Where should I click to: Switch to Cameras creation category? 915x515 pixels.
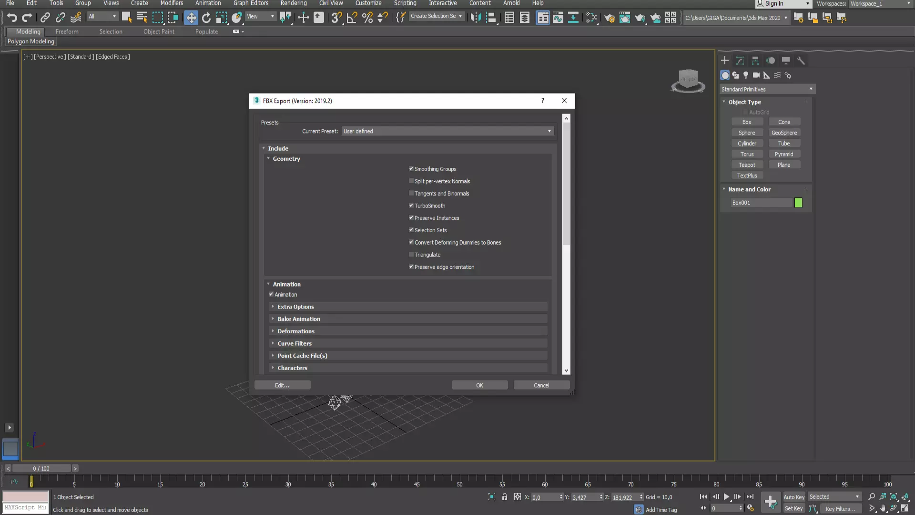(x=756, y=75)
